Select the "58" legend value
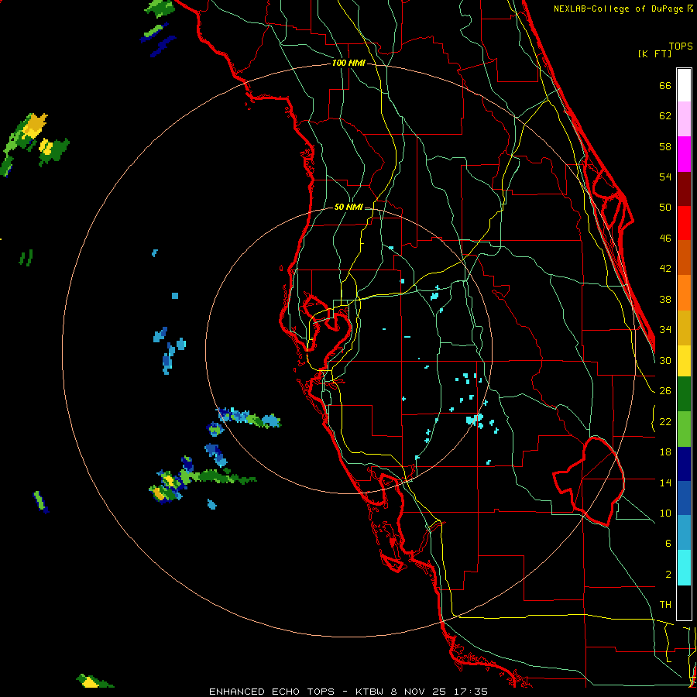Image resolution: width=697 pixels, height=697 pixels. pyautogui.click(x=665, y=146)
